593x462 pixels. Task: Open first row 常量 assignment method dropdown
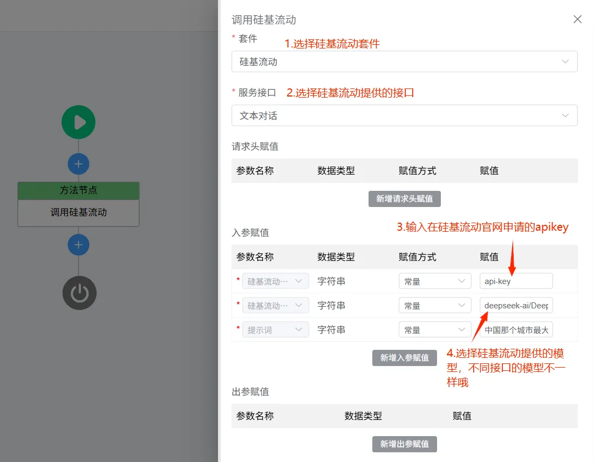(435, 281)
